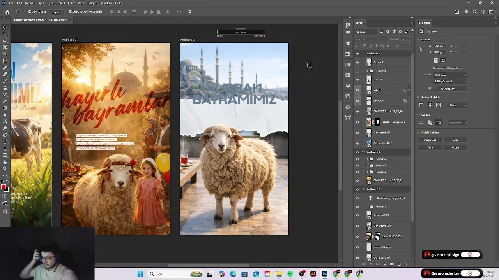Select the Lasso tool

[5, 40]
